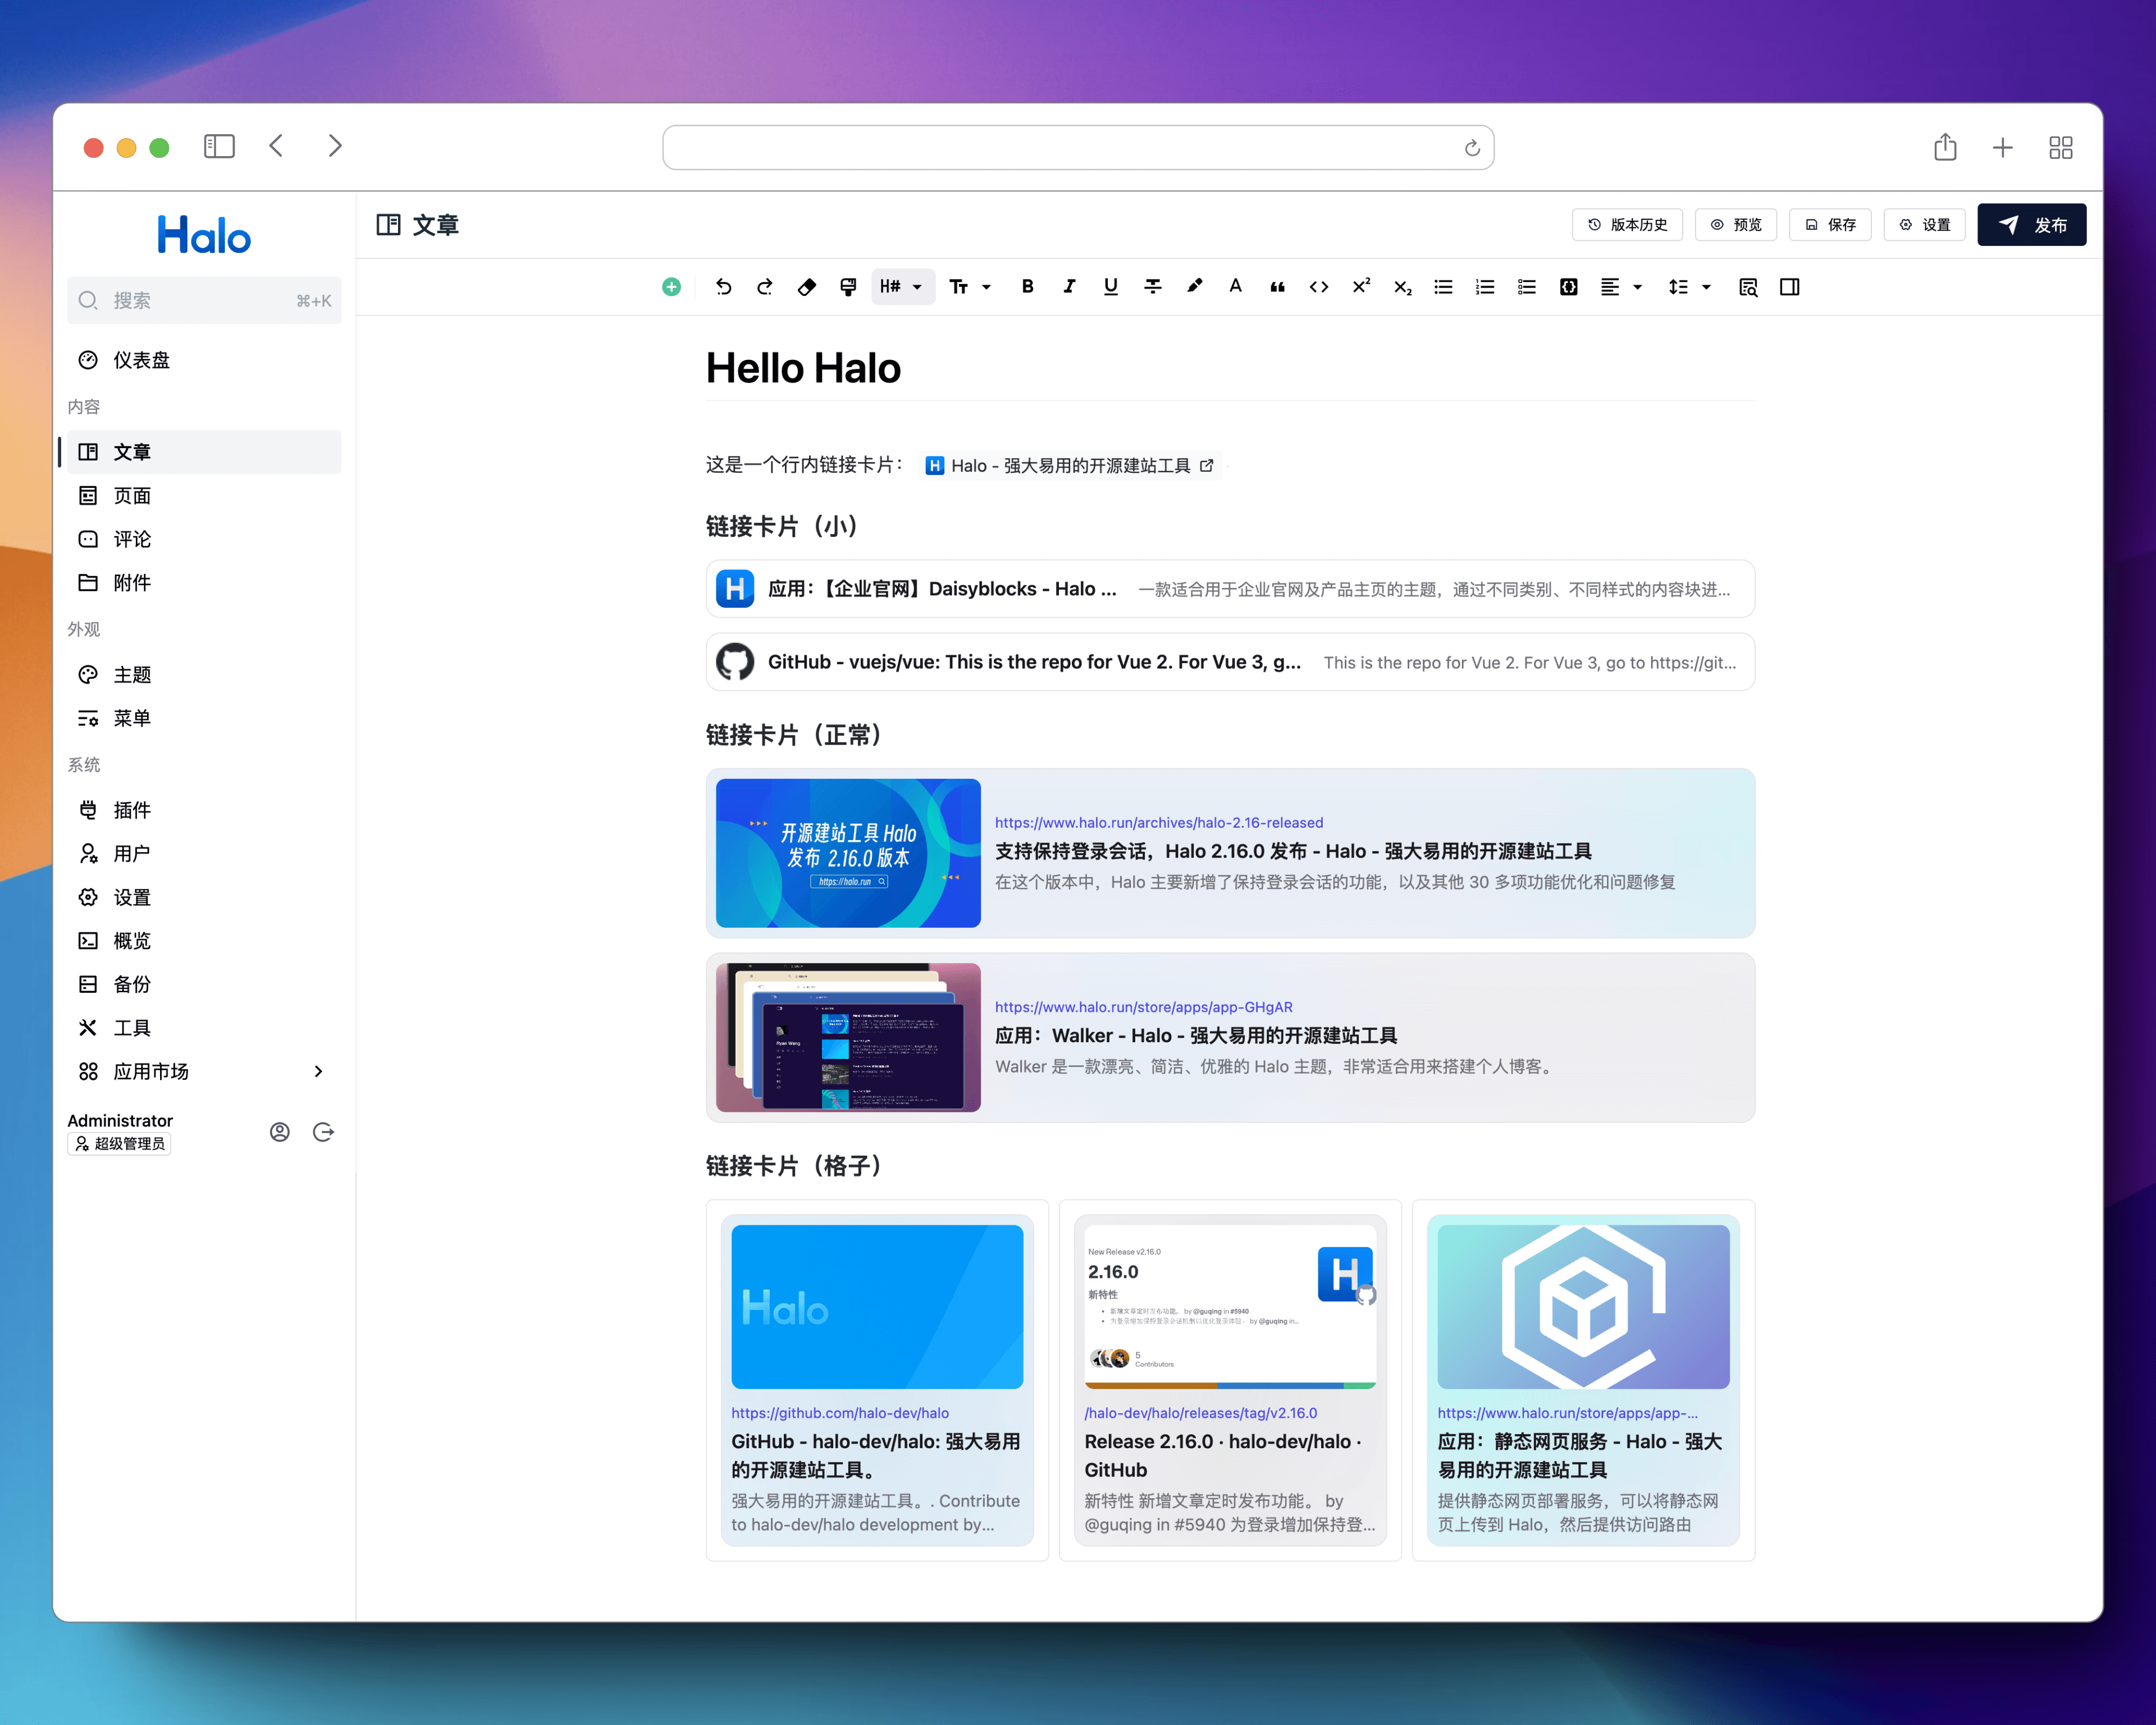This screenshot has height=1725, width=2156.
Task: Toggle the right side panel icon
Action: (1789, 287)
